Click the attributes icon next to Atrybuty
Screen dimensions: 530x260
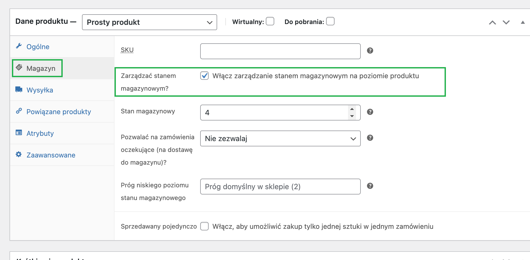(x=18, y=133)
